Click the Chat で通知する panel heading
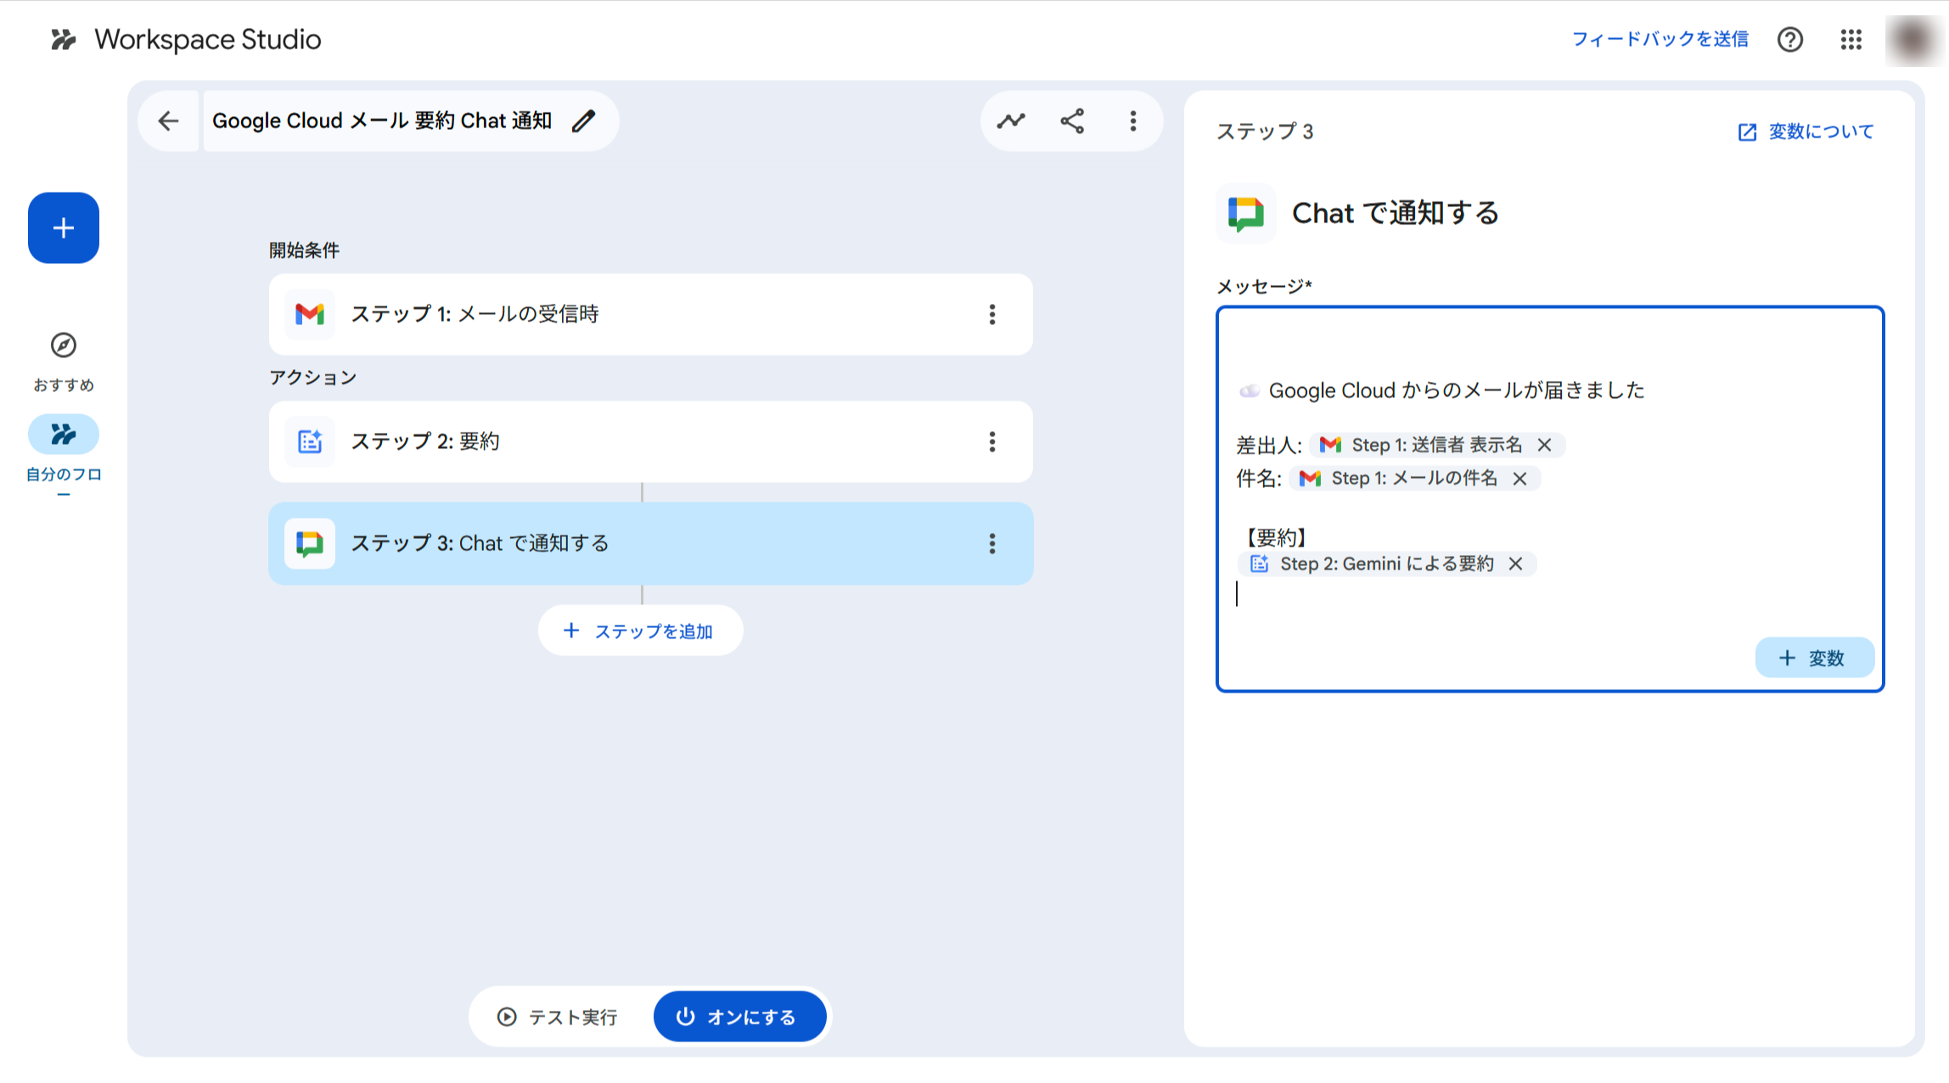This screenshot has width=1949, height=1083. (1395, 213)
